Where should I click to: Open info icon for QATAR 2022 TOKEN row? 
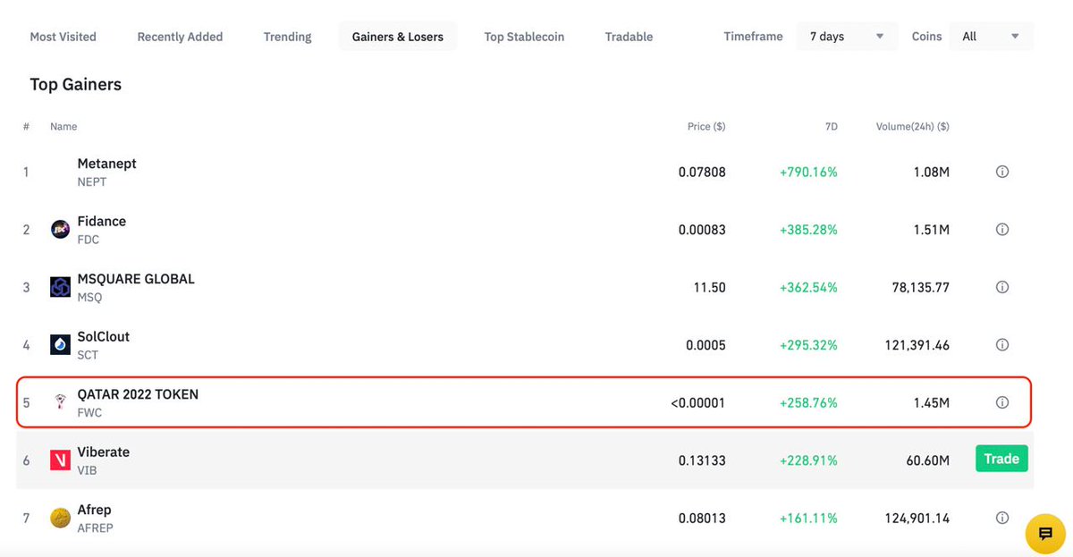1001,403
